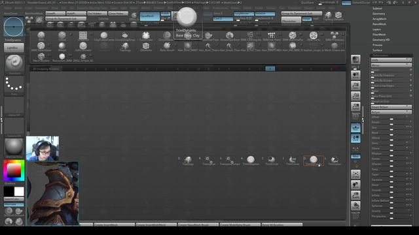Open the material sphere selector
Viewport: 419px width, 235px height.
14,148
